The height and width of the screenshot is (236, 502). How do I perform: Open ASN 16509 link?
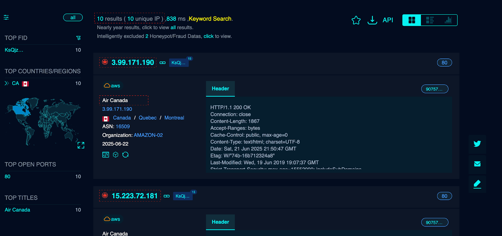tap(123, 127)
